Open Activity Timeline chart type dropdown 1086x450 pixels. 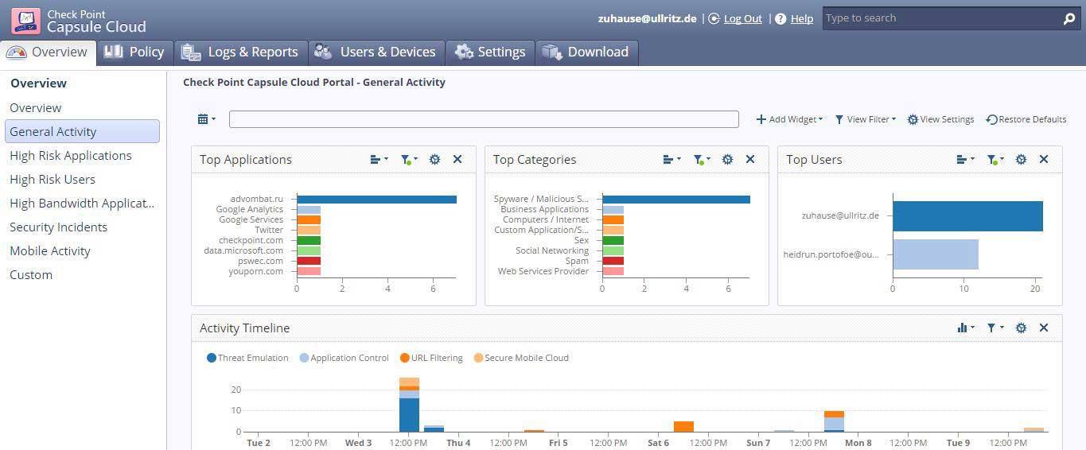(966, 328)
